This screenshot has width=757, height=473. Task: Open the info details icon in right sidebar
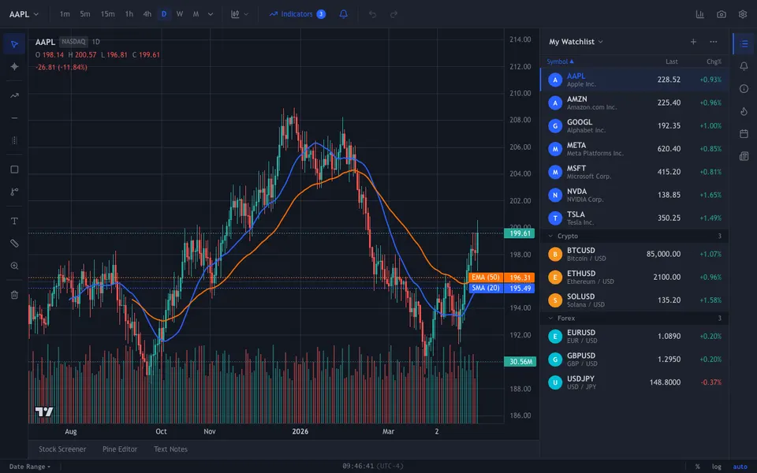(744, 89)
